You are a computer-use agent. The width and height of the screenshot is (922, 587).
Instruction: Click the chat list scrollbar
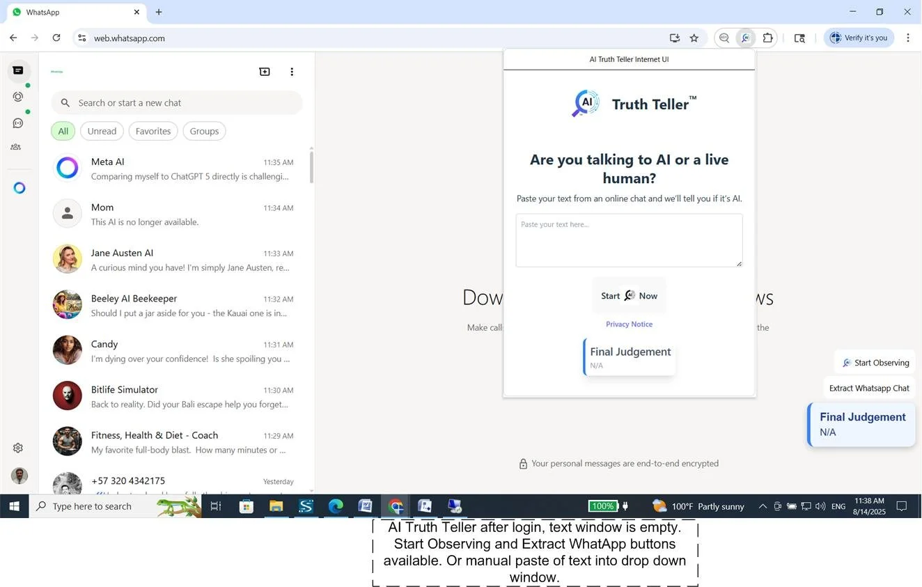tap(311, 167)
